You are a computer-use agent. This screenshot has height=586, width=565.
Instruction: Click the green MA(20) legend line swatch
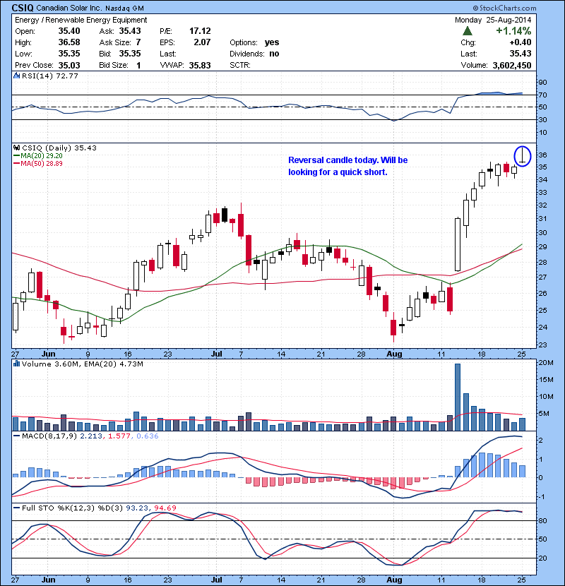17,156
